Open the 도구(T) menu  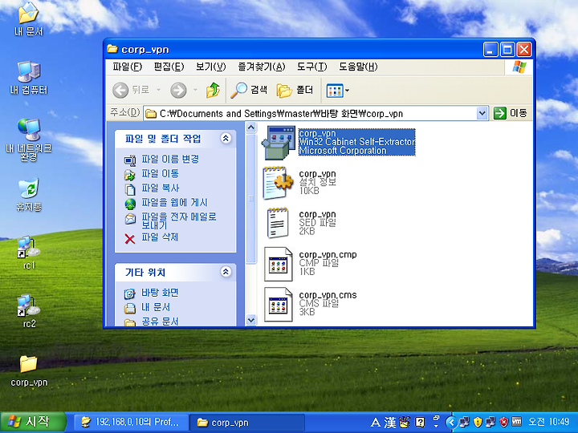311,67
